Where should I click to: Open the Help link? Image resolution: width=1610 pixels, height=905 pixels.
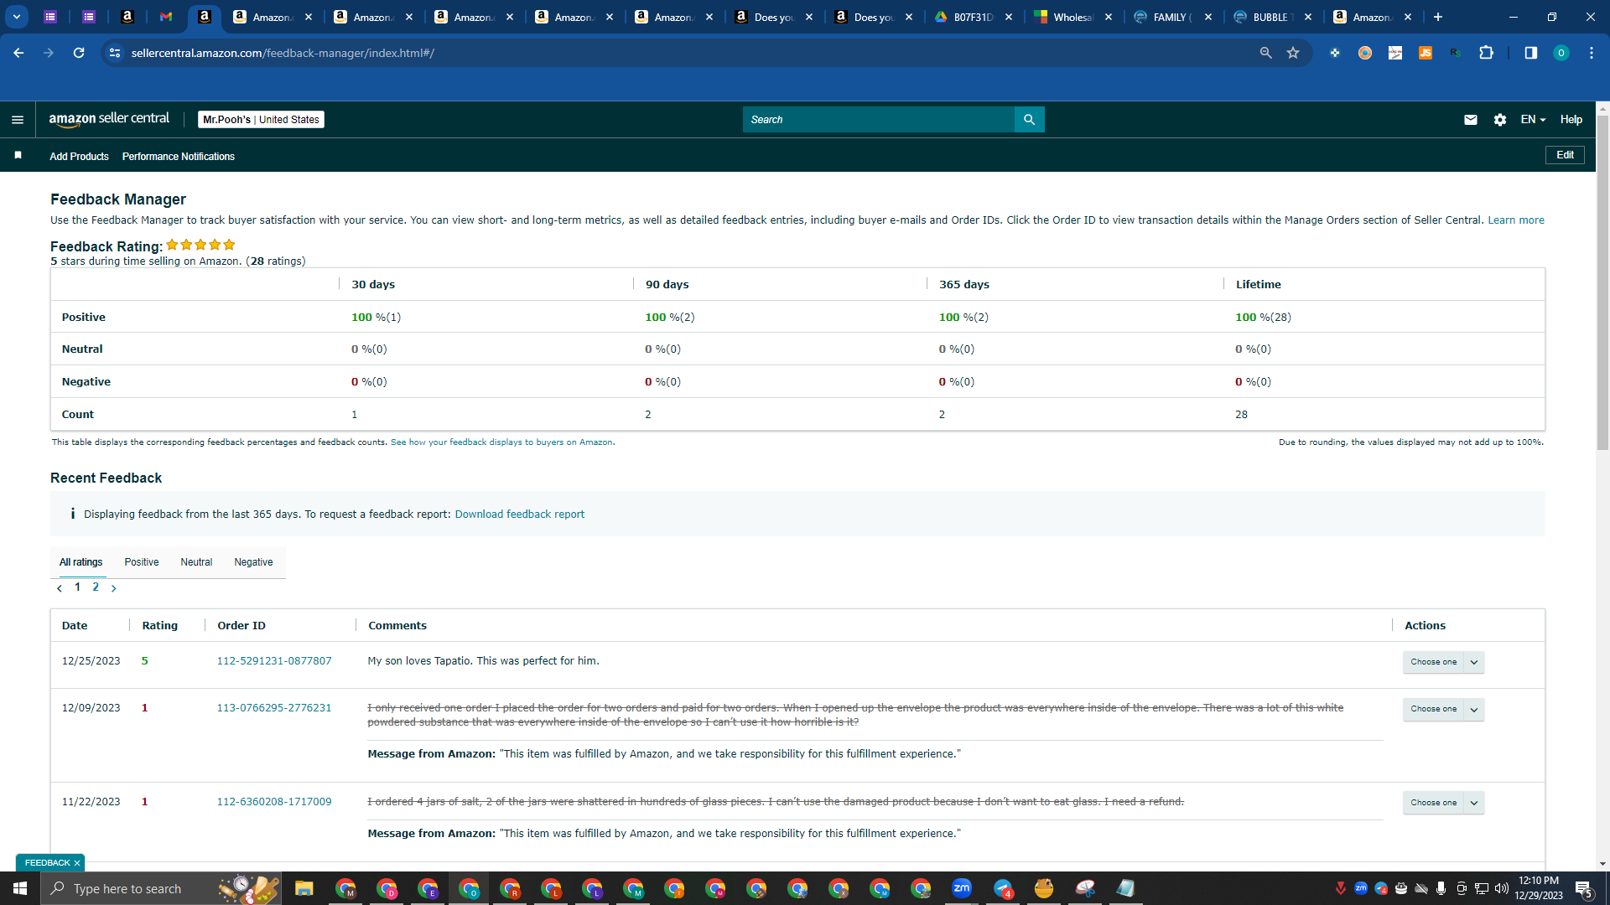[1571, 120]
